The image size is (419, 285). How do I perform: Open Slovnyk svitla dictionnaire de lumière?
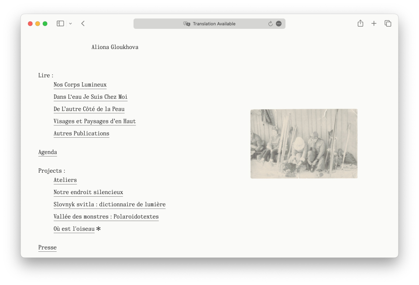[110, 205]
